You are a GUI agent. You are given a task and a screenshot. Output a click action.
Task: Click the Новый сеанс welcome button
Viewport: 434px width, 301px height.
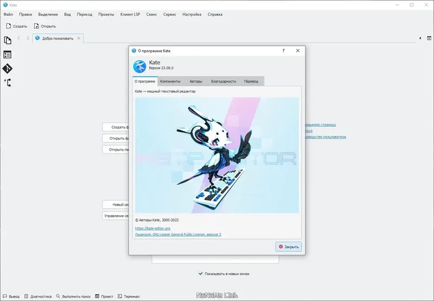[x=116, y=204]
